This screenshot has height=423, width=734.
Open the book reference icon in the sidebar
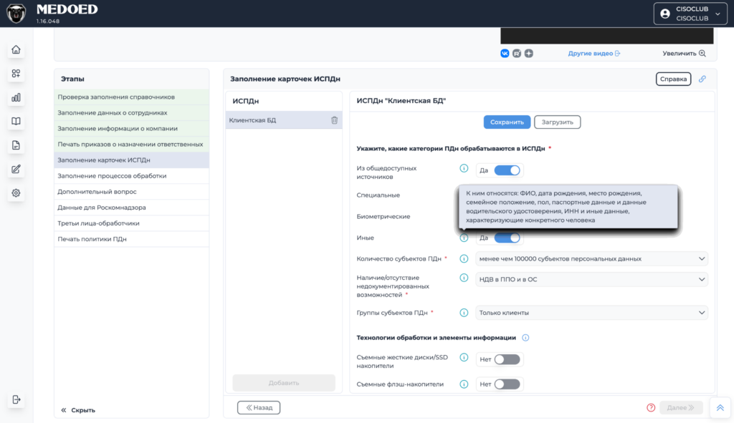(x=16, y=121)
